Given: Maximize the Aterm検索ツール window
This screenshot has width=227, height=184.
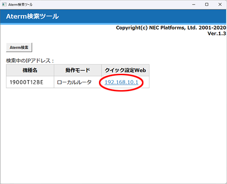Looking at the screenshot, I should click(207, 5).
